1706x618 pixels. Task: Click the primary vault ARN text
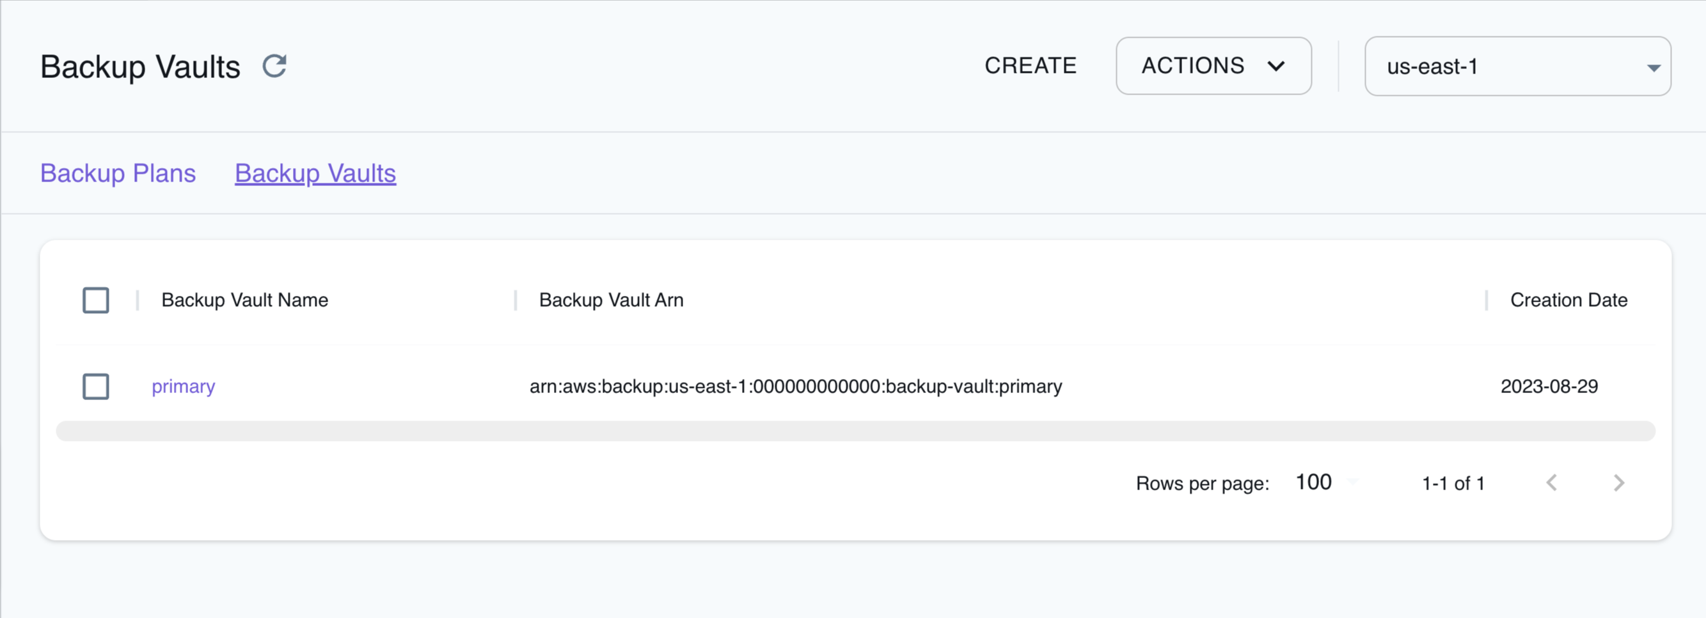795,387
